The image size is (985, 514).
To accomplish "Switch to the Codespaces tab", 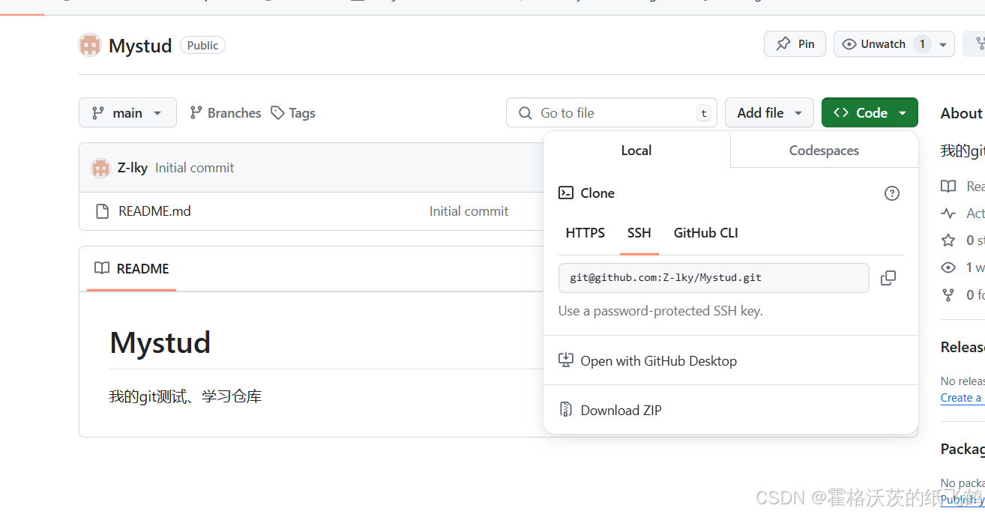I will point(824,150).
